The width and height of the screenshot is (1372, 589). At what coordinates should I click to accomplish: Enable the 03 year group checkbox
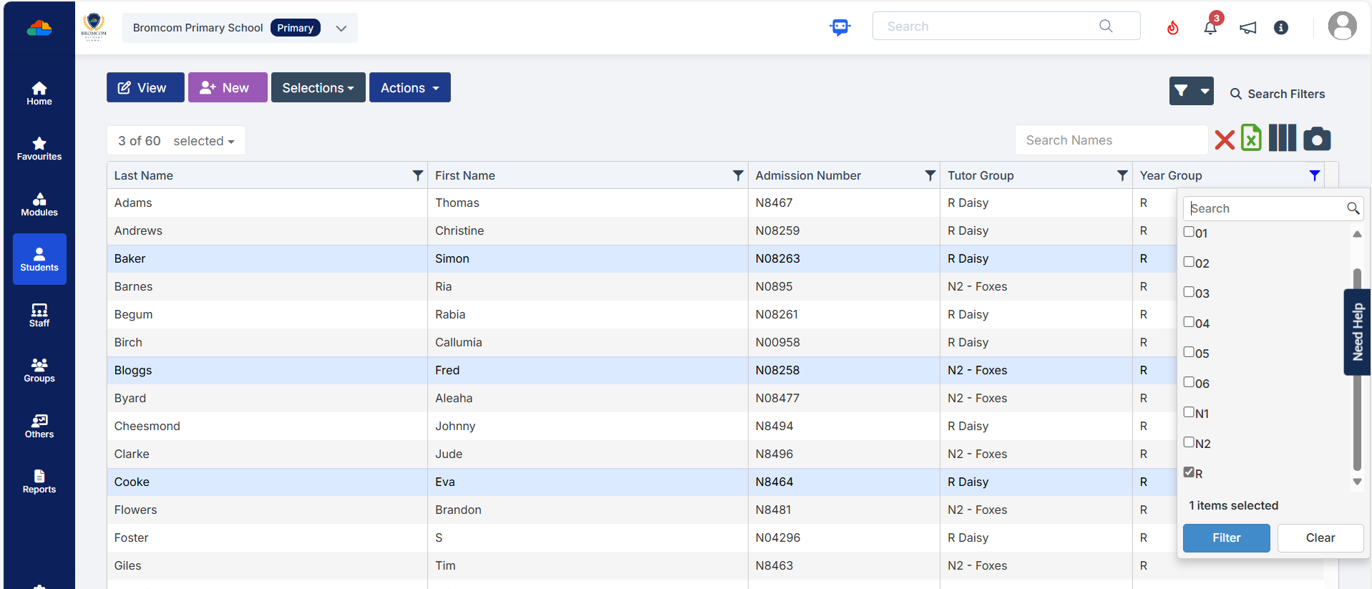tap(1189, 292)
